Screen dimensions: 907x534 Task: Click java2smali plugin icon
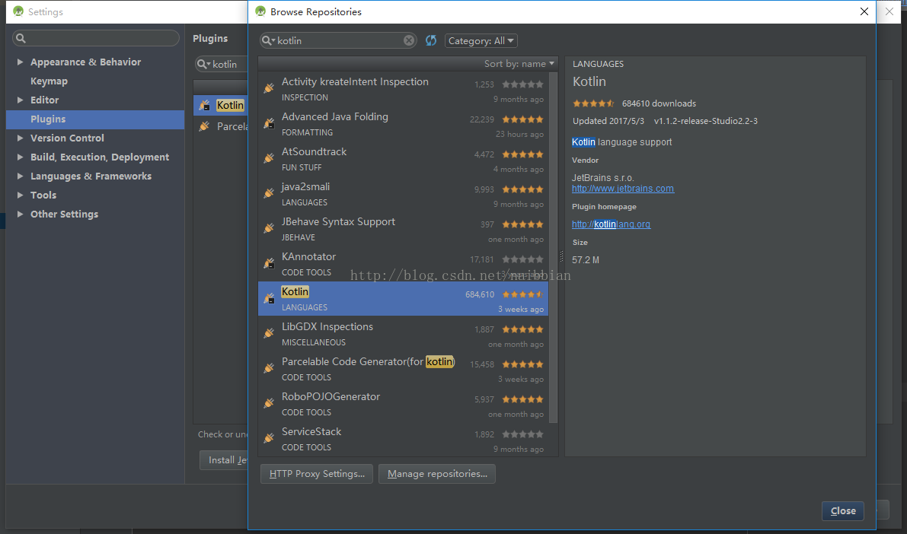[269, 193]
